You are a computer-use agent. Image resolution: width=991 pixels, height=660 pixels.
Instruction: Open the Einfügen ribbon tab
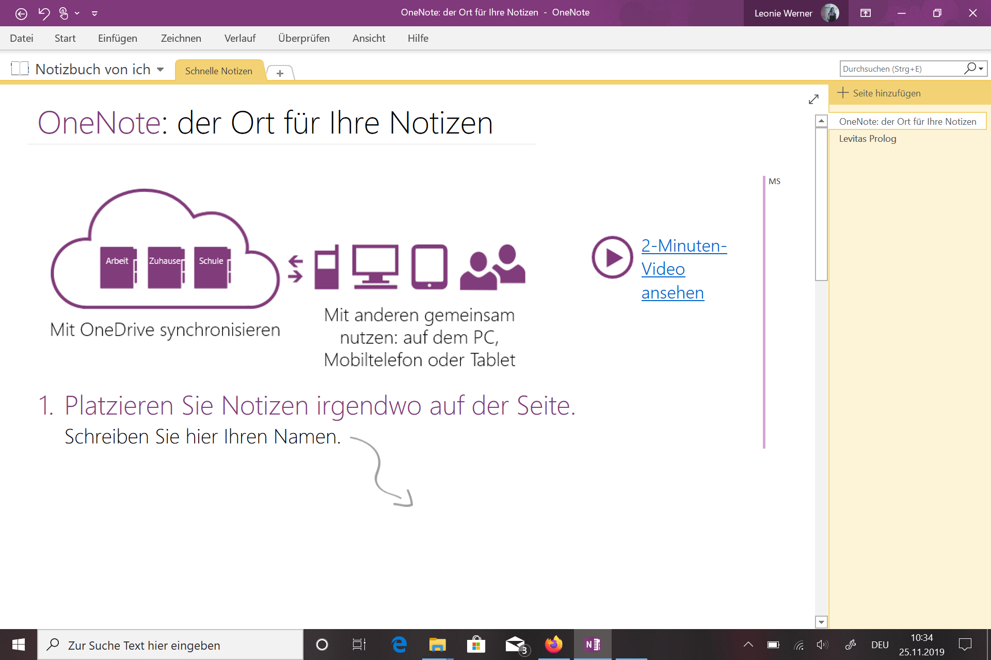(x=117, y=38)
